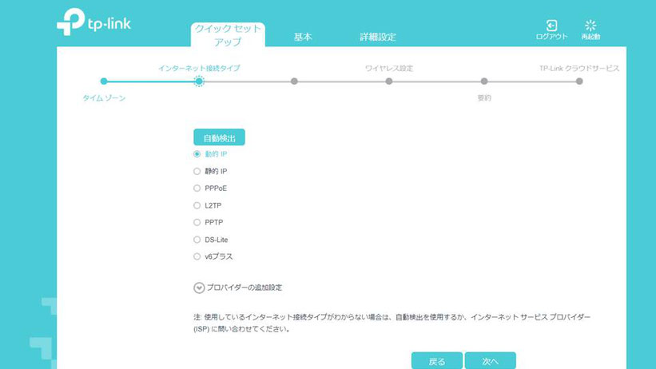Image resolution: width=656 pixels, height=369 pixels.
Task: Click the タイムゾーン step label
Action: coord(104,98)
